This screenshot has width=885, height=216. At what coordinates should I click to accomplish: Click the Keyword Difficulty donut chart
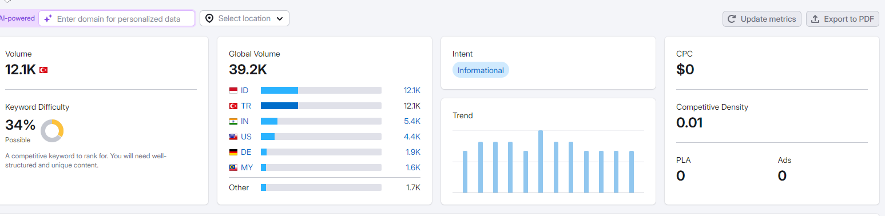coord(52,131)
